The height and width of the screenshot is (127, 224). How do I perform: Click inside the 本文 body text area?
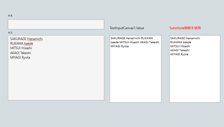tap(56, 68)
